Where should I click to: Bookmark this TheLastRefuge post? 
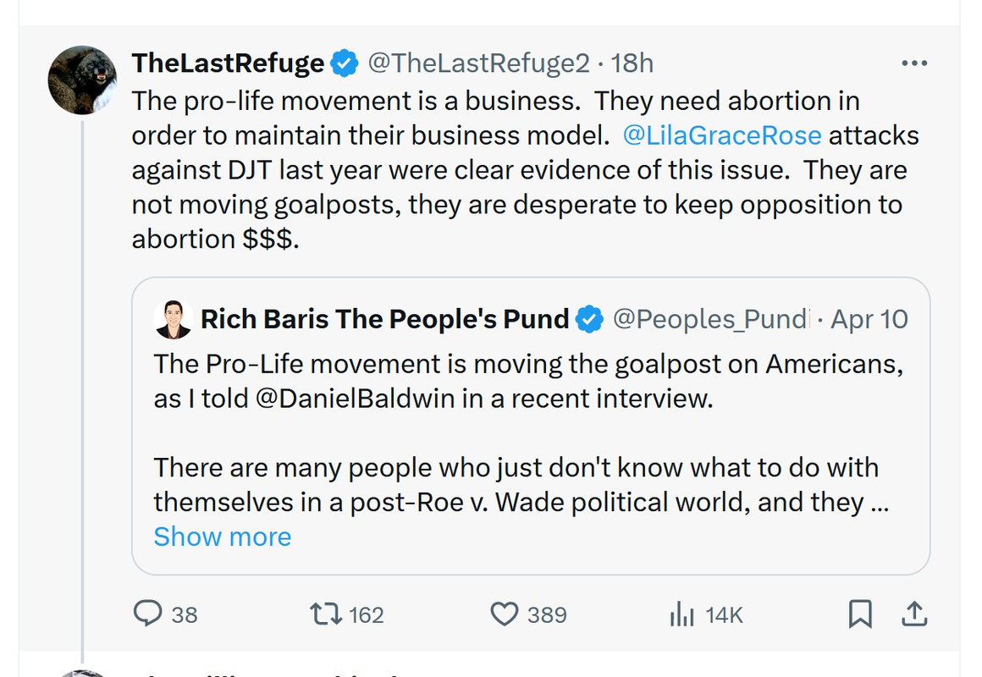tap(860, 614)
